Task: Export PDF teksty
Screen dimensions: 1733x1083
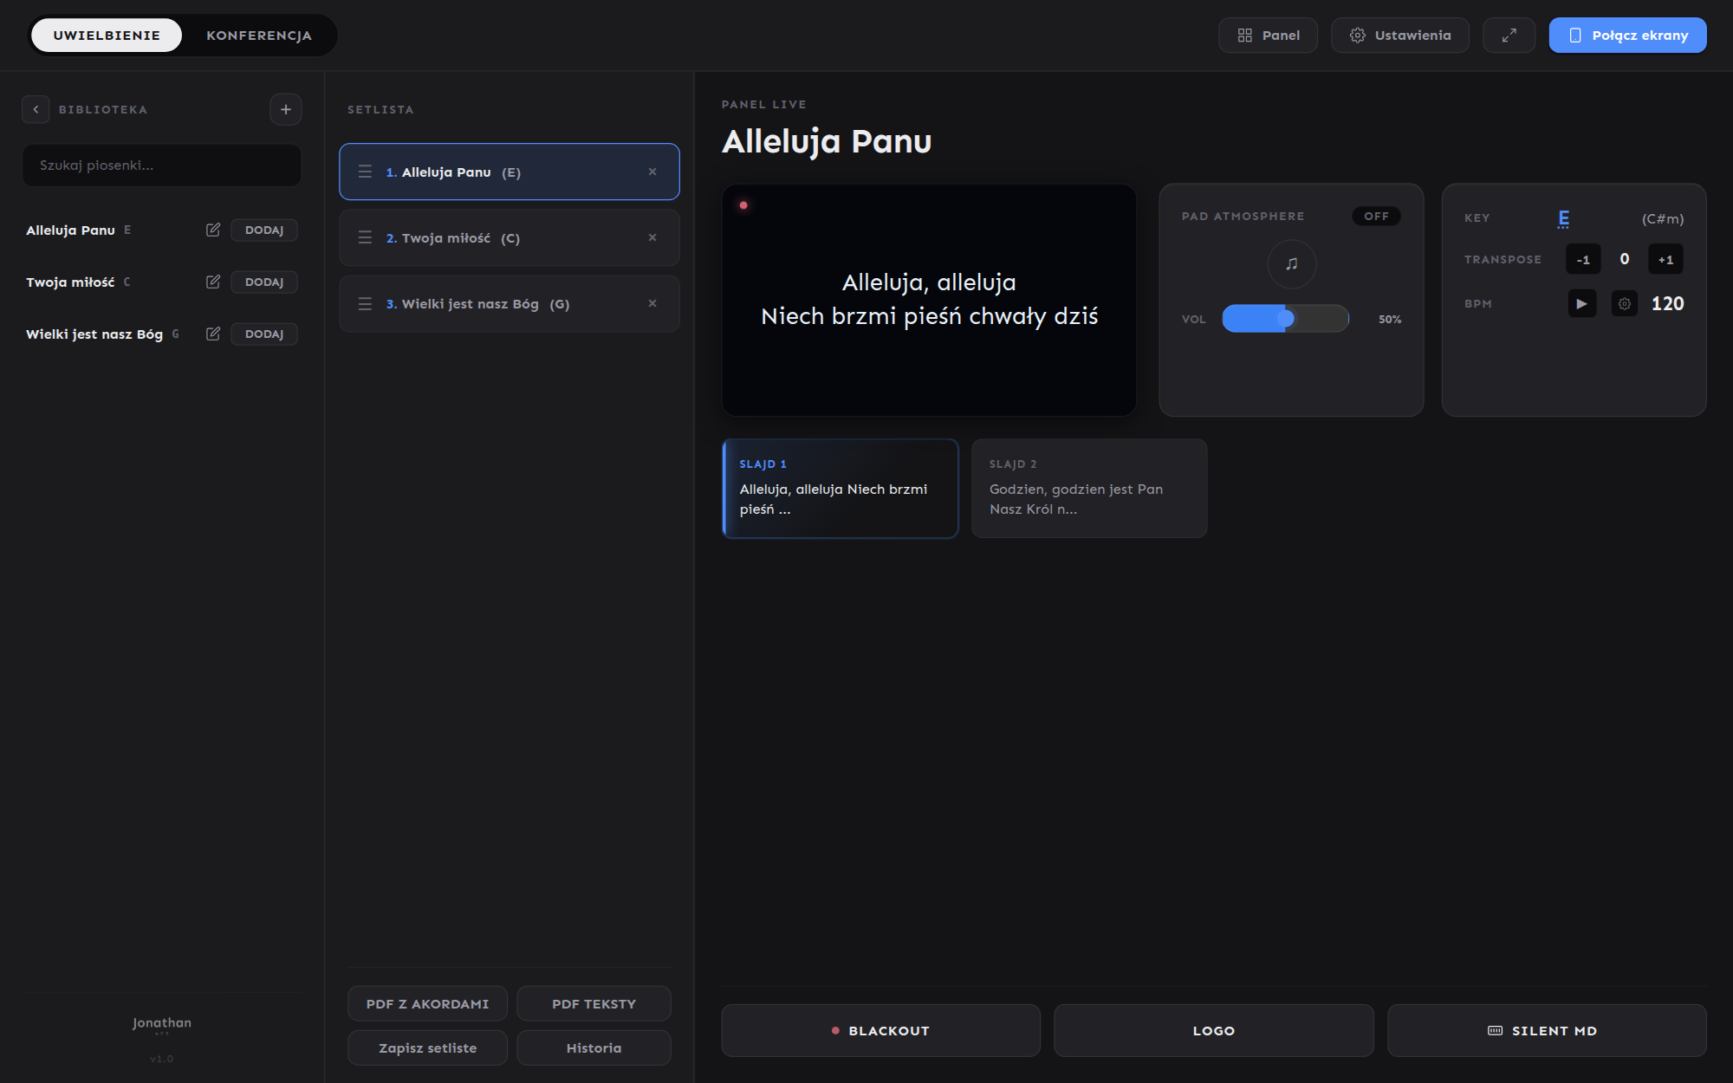Action: (x=594, y=1003)
